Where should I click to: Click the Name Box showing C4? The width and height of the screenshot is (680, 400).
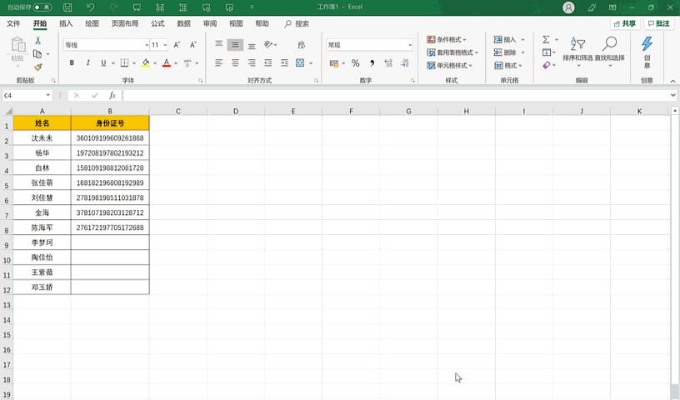click(27, 96)
